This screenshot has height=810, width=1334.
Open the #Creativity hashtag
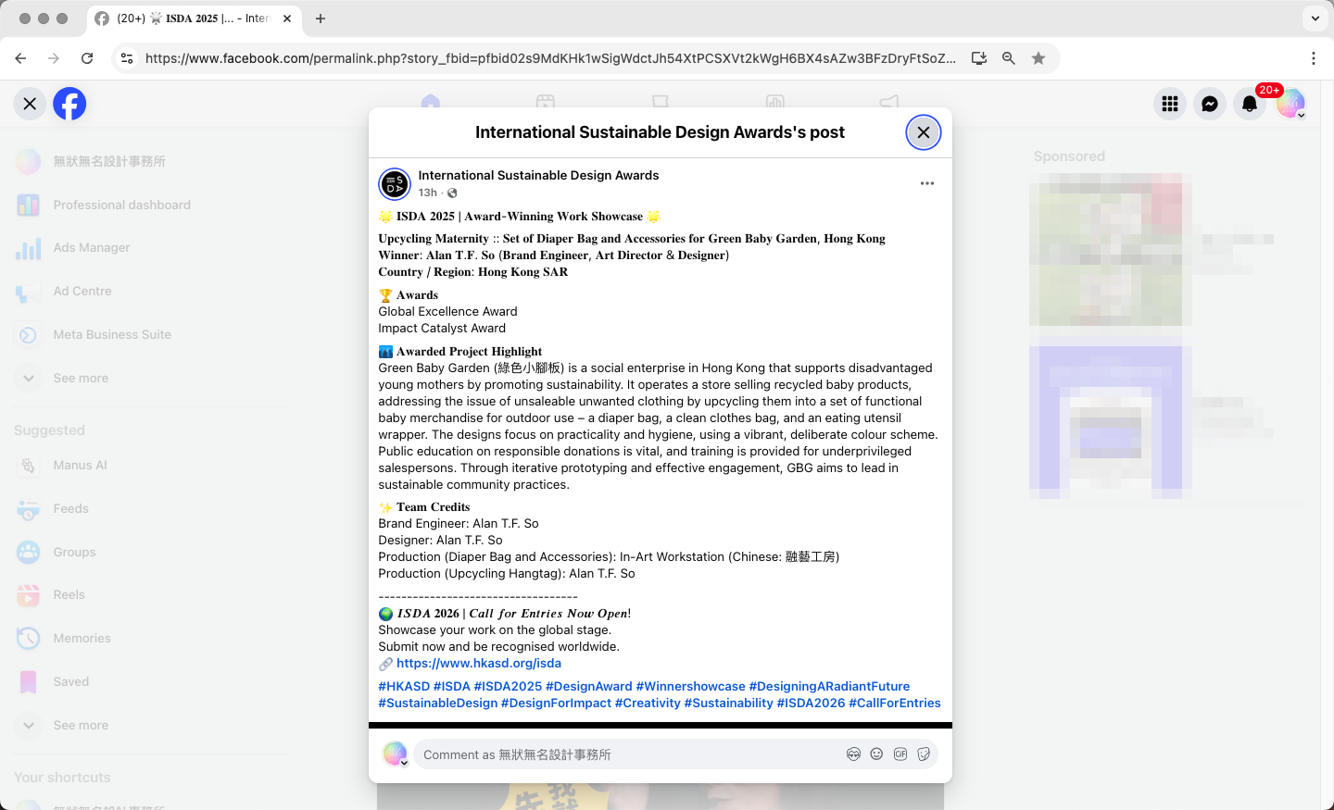tap(648, 703)
